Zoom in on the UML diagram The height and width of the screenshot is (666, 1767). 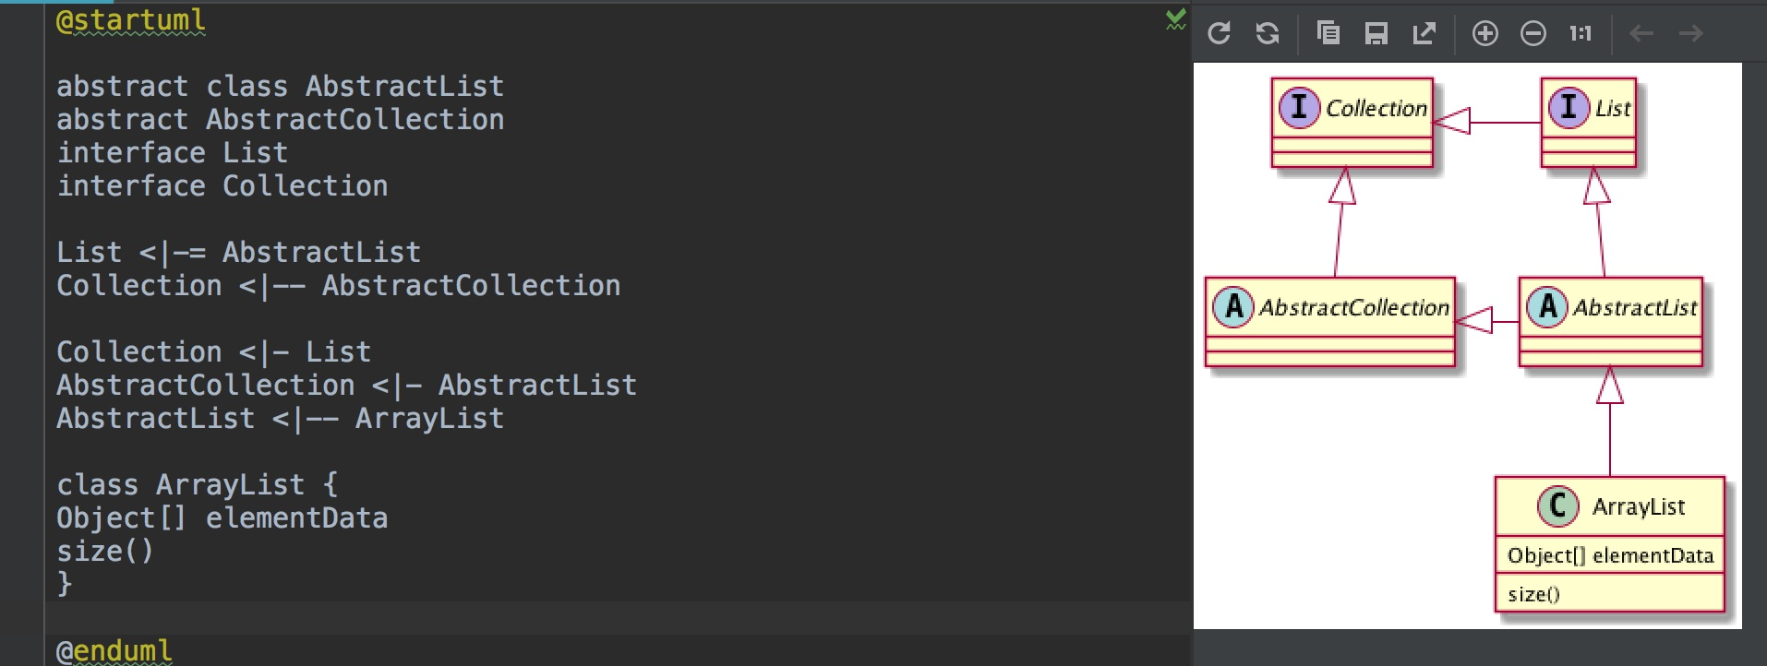[1485, 33]
